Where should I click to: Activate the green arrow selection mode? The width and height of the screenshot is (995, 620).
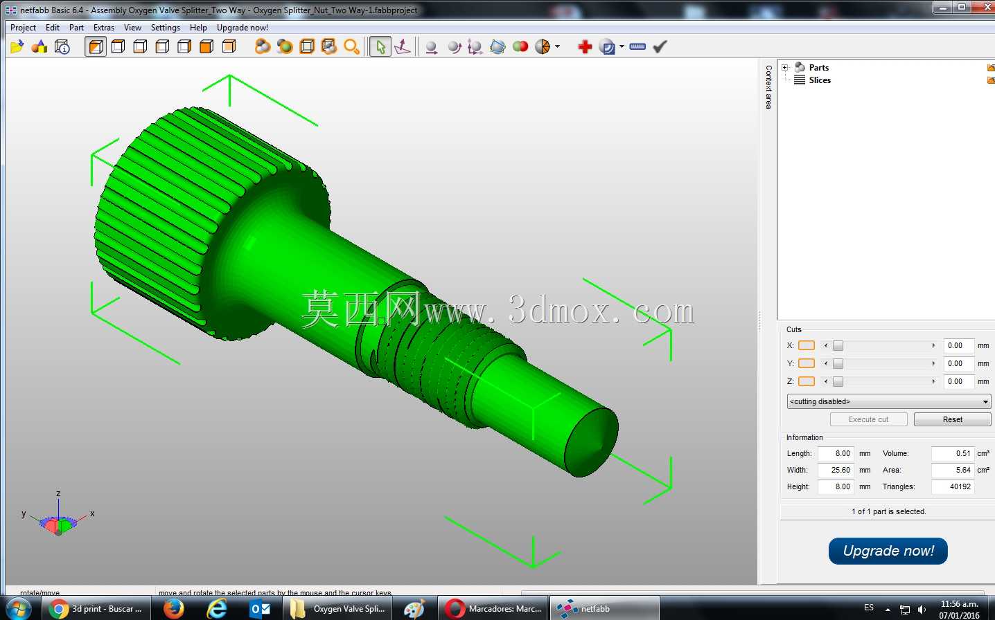point(380,47)
